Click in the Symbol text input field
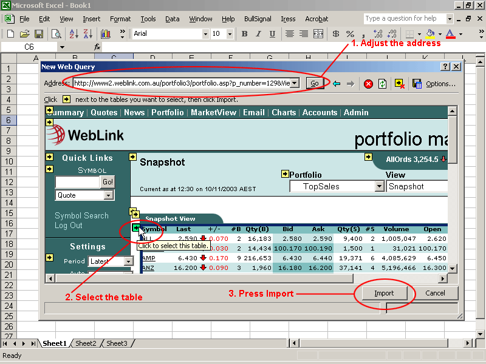The image size is (486, 364). pos(77,182)
